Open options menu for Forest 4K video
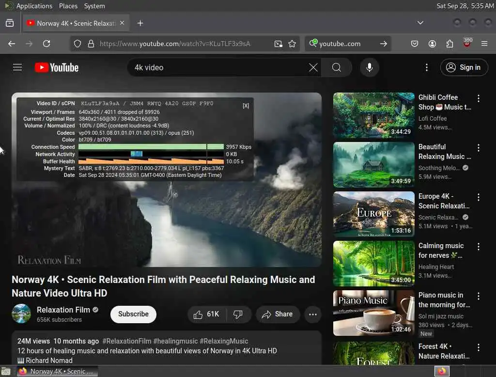The width and height of the screenshot is (496, 377). [x=479, y=347]
